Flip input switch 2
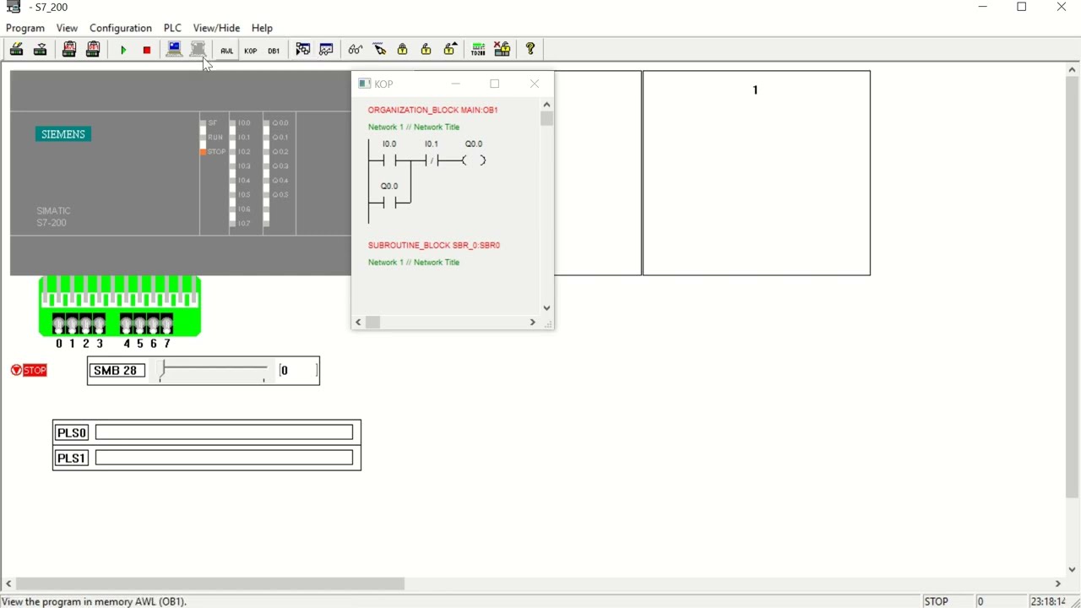Image resolution: width=1081 pixels, height=608 pixels. [86, 323]
